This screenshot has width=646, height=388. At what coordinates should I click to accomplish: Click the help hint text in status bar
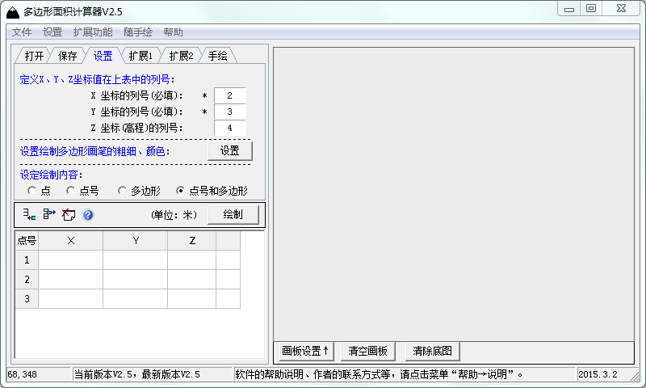[379, 374]
